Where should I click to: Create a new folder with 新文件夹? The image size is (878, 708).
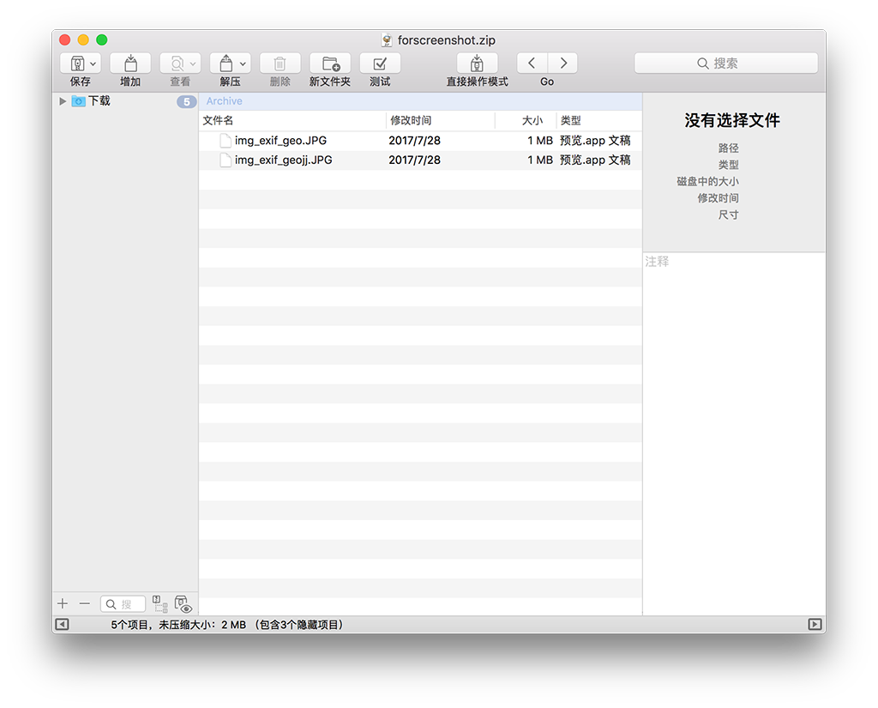click(x=330, y=64)
